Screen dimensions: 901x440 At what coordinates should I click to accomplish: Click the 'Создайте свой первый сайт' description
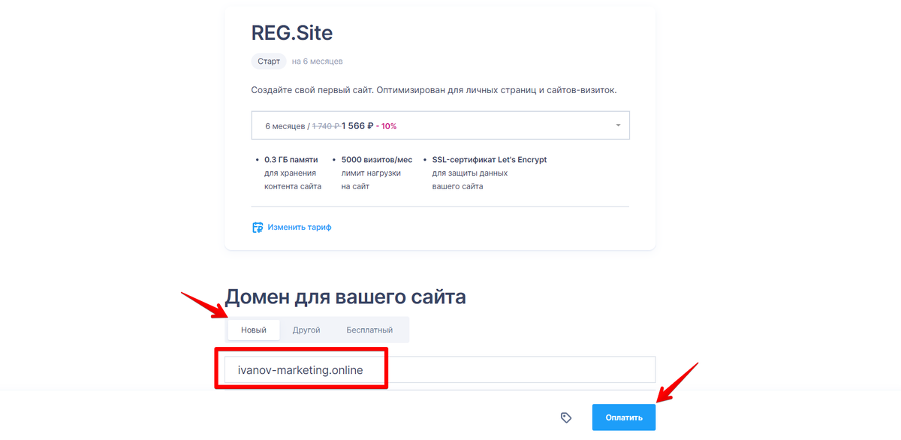coord(434,90)
